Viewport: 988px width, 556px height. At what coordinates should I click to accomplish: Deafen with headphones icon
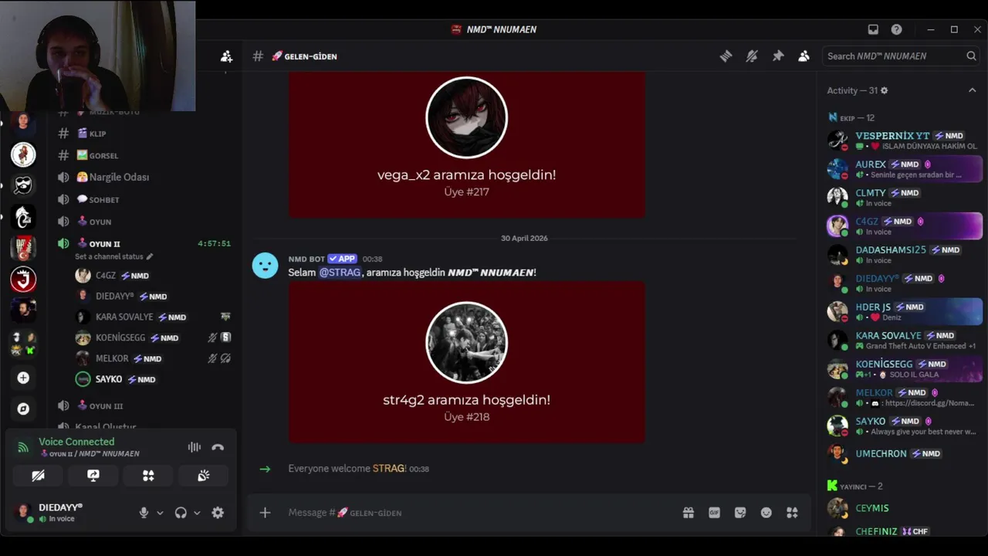click(181, 513)
